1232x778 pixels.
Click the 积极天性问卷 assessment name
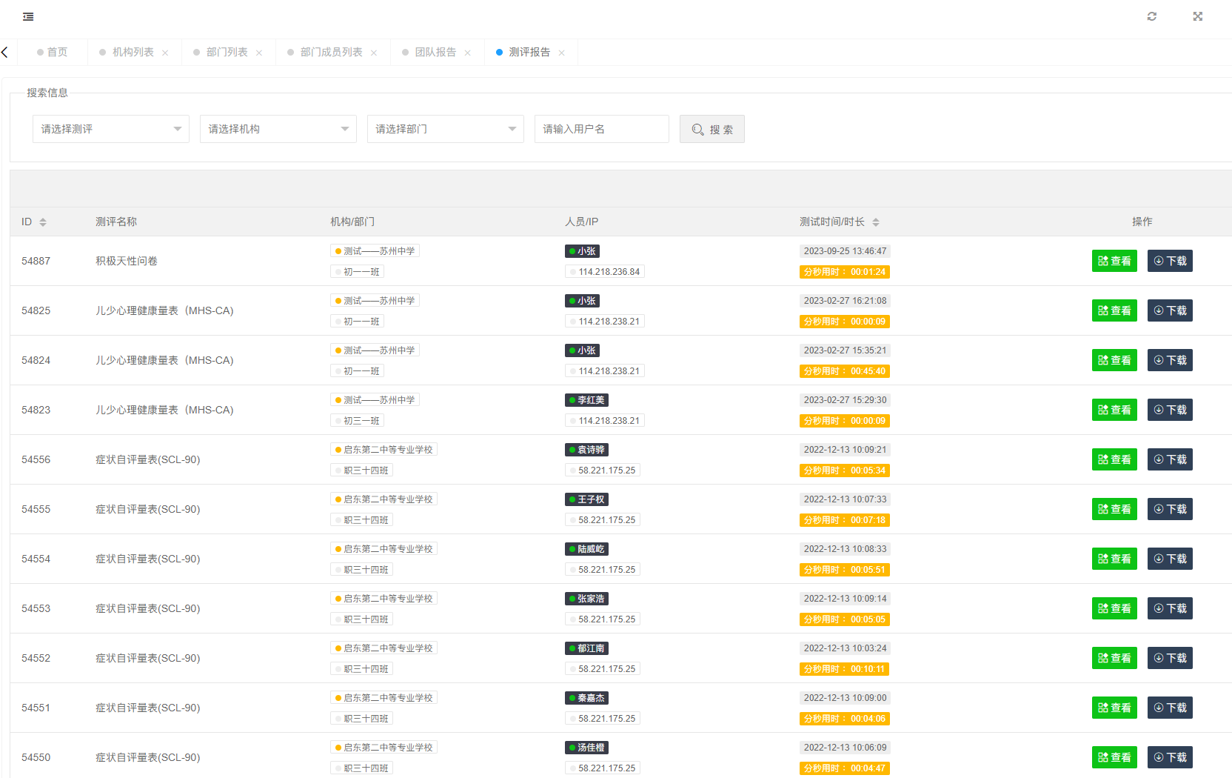click(x=127, y=261)
